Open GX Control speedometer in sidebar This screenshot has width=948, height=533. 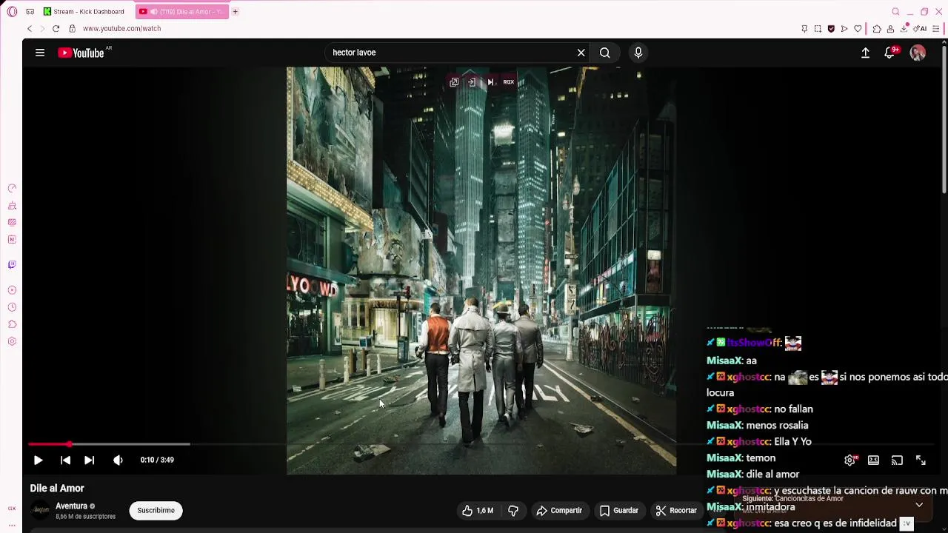12,188
